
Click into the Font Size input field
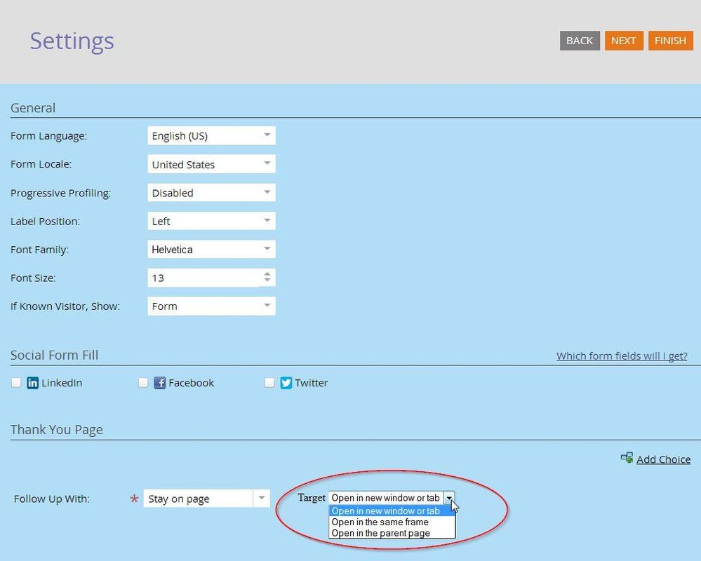pyautogui.click(x=204, y=278)
